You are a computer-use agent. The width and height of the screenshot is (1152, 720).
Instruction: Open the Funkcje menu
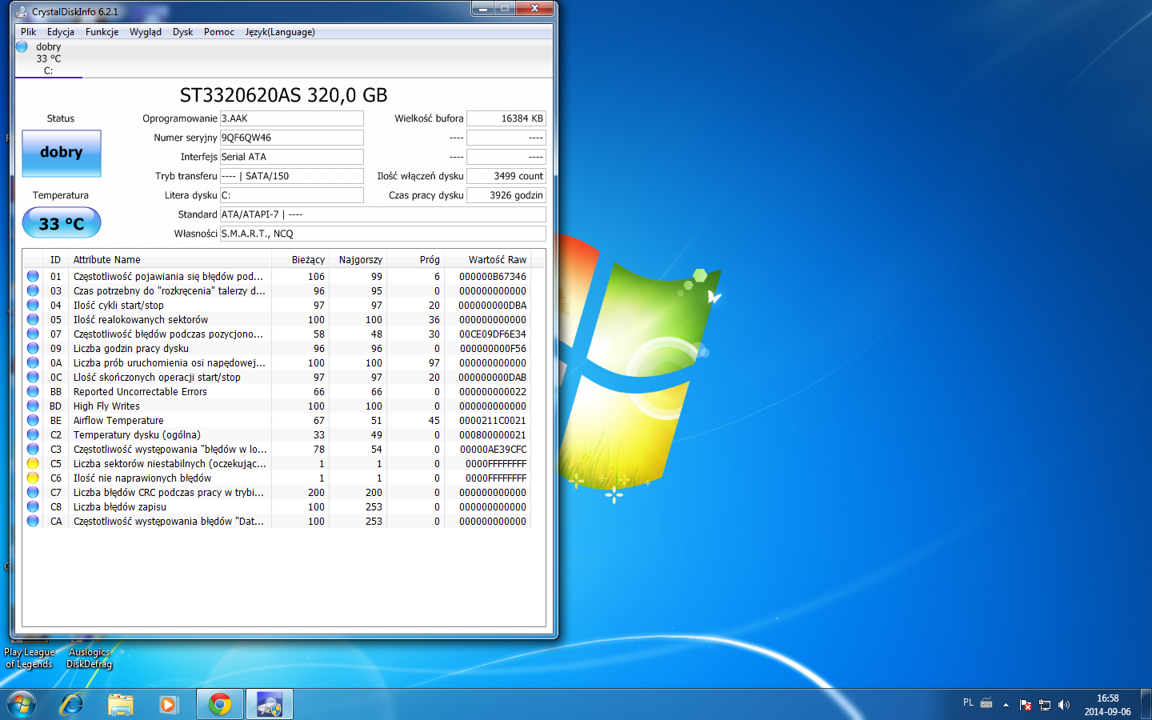[102, 32]
